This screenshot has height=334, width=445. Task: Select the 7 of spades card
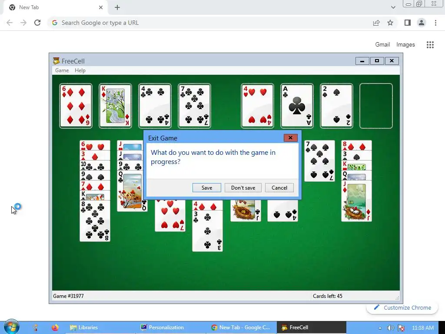[319, 161]
